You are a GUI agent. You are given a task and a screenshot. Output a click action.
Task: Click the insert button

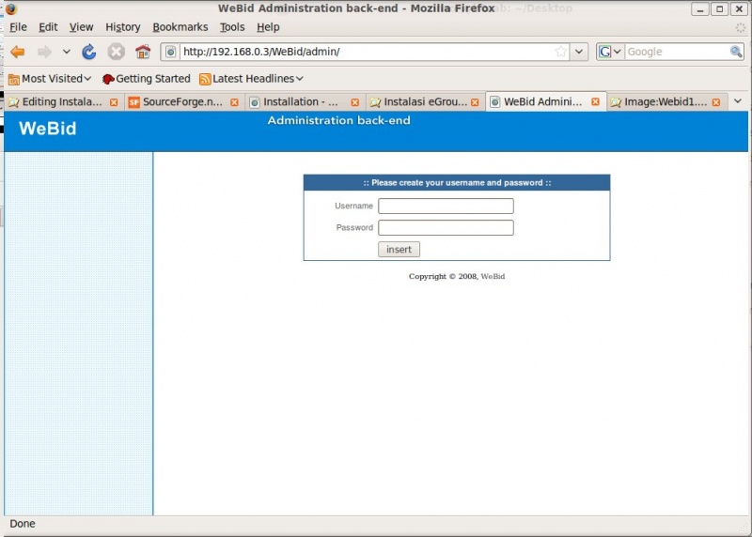pos(399,250)
